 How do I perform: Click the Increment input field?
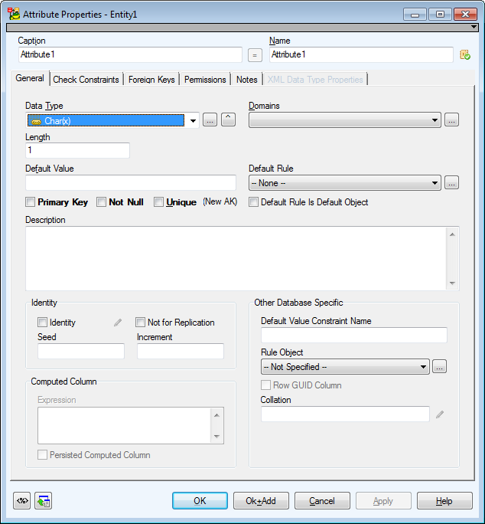click(181, 351)
